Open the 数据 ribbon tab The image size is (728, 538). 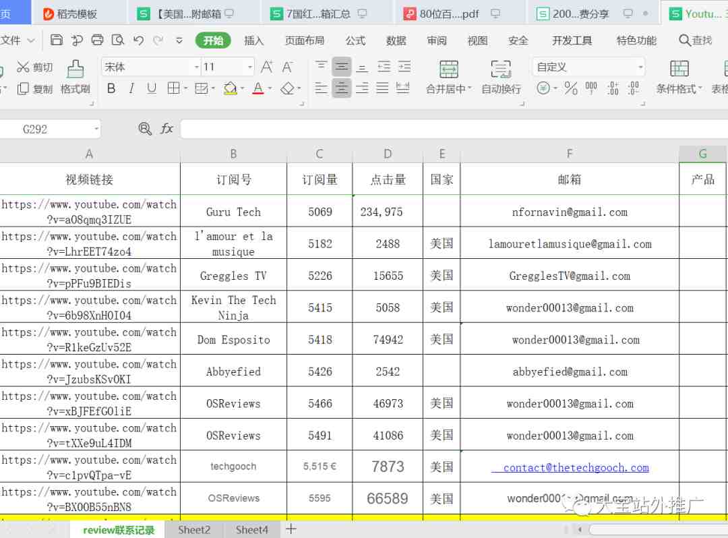(396, 40)
